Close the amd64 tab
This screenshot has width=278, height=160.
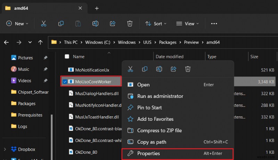80,8
